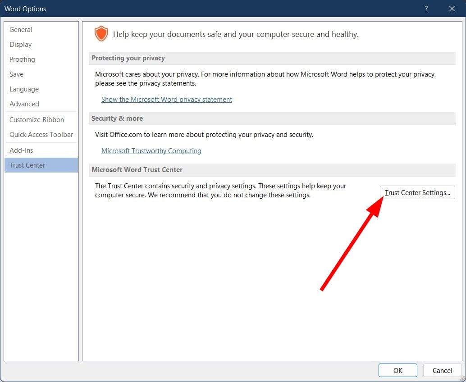Click the orange shield security icon
This screenshot has width=466, height=382.
(101, 34)
